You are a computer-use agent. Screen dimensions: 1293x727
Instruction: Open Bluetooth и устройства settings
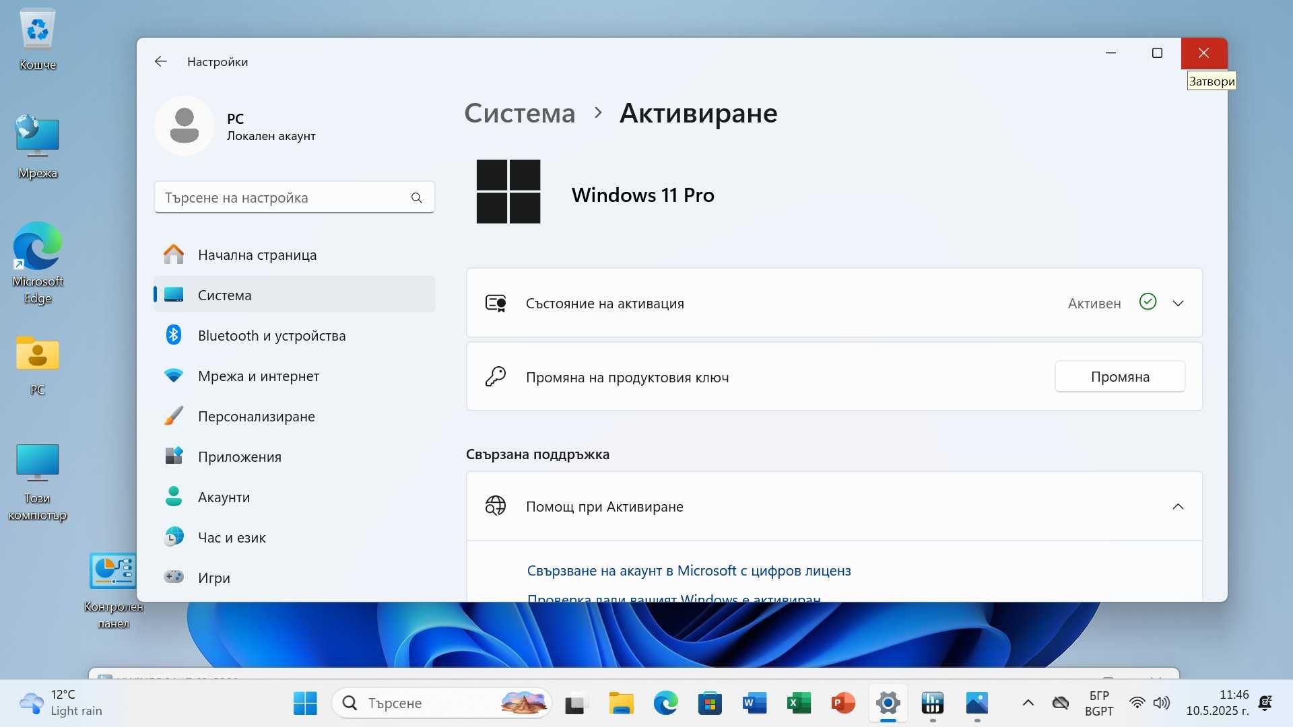294,335
